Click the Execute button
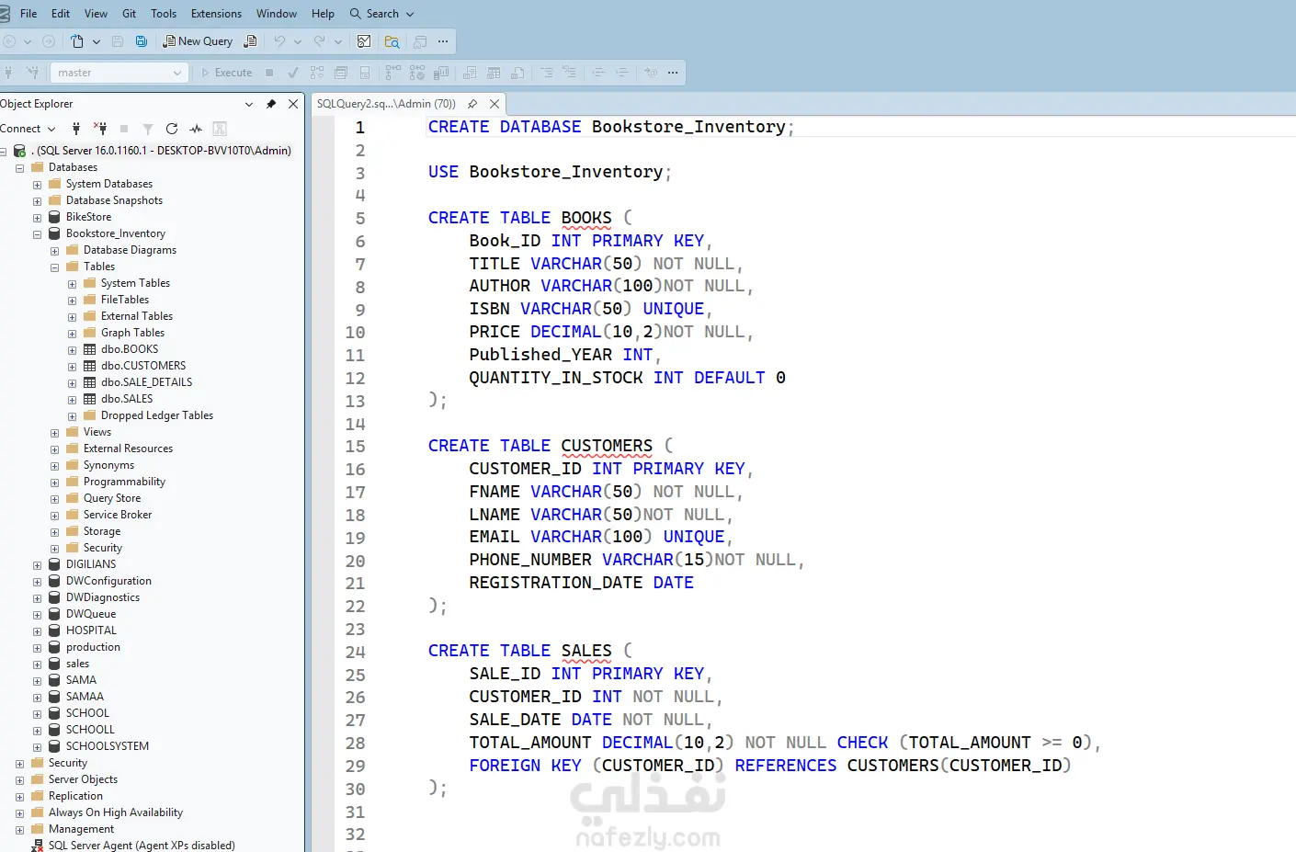The image size is (1296, 852). (x=226, y=73)
